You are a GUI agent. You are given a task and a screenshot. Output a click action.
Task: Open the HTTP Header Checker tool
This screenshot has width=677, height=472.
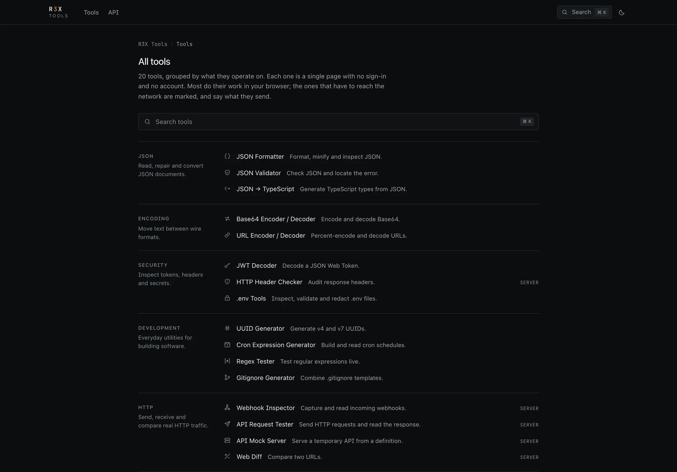click(269, 282)
